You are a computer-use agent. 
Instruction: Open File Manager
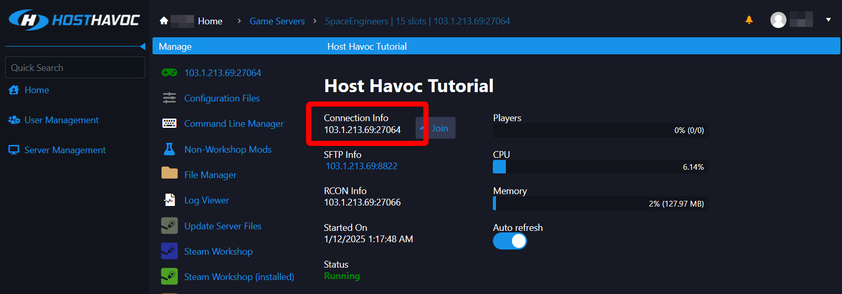210,175
